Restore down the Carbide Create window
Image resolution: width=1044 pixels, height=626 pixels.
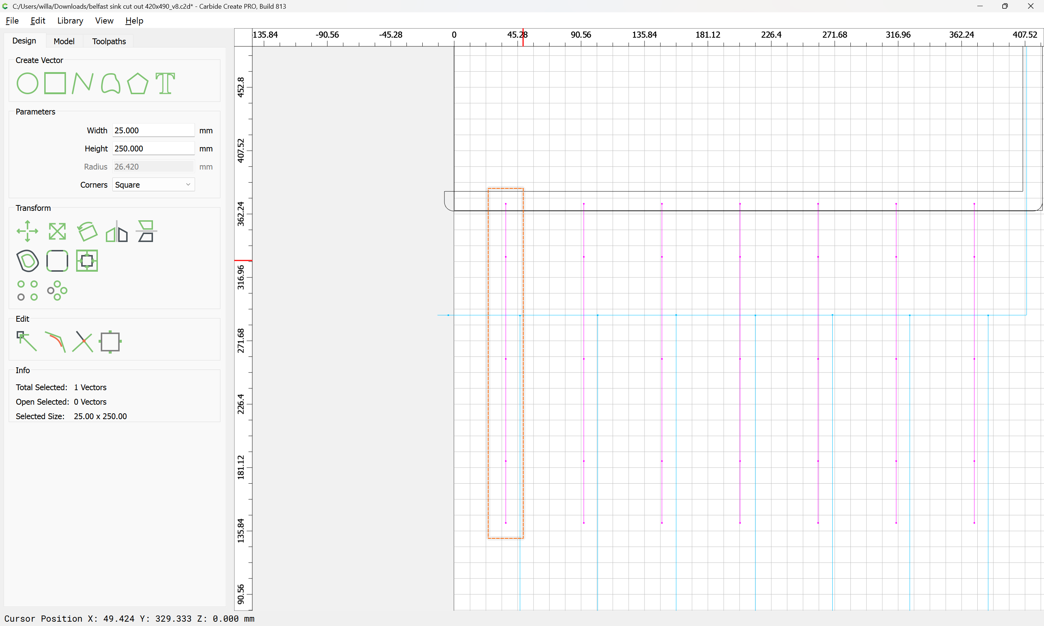click(x=1005, y=6)
